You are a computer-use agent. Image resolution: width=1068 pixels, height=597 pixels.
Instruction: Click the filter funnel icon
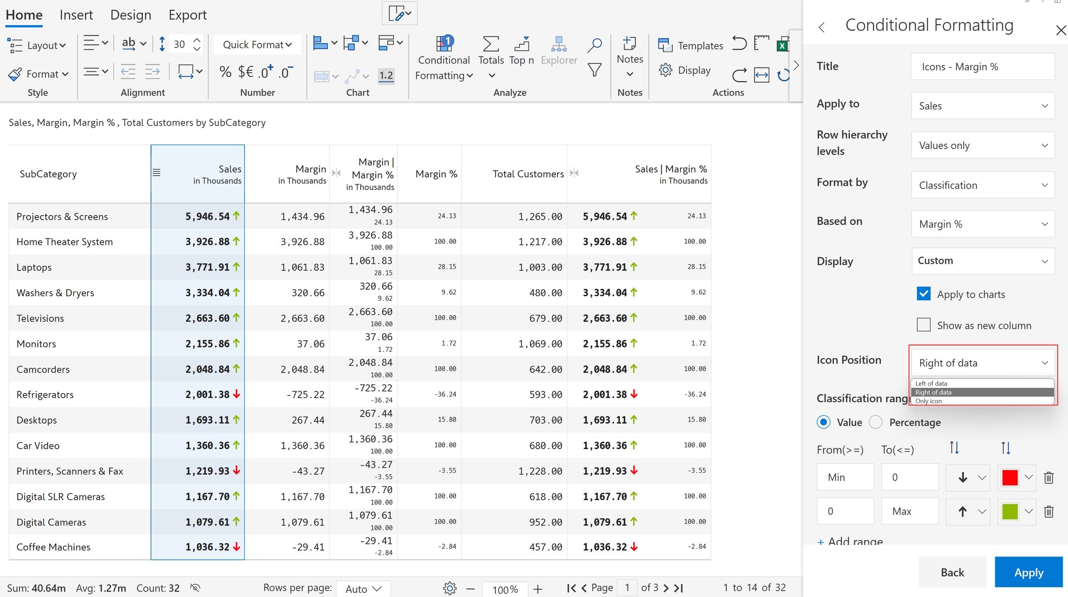pos(594,70)
